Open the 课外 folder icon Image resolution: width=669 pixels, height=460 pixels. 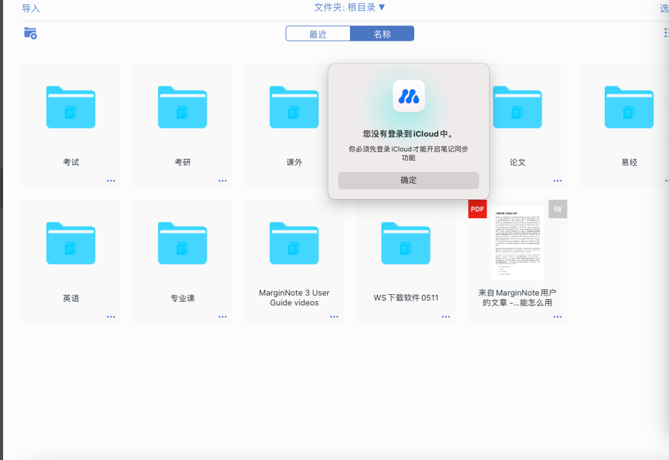294,107
